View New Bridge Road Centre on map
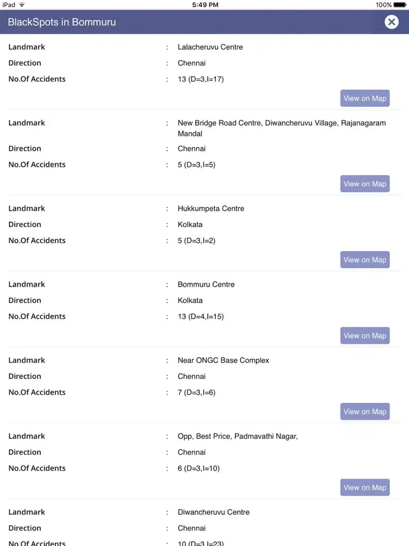This screenshot has height=546, width=409. pyautogui.click(x=365, y=184)
